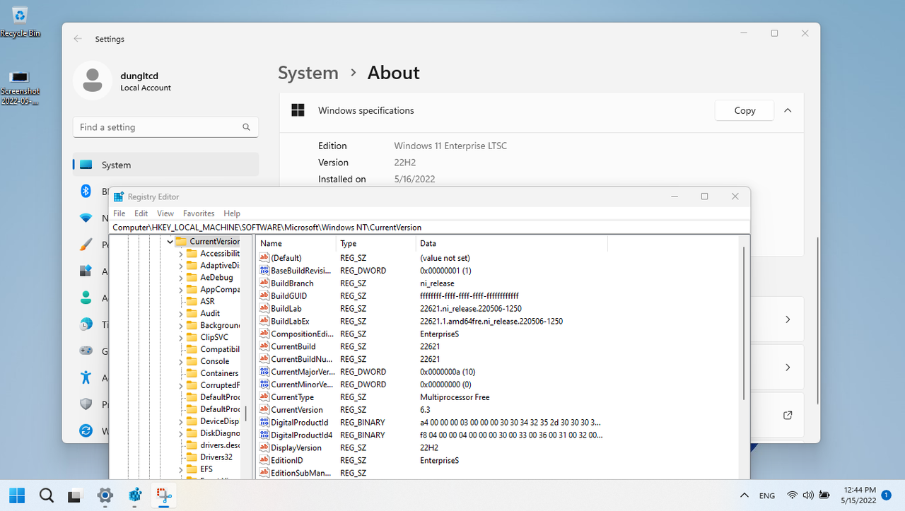Collapse the CurrentVersion registry key

(x=170, y=242)
